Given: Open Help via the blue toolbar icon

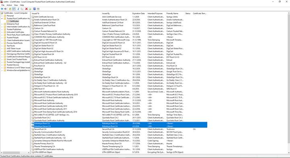Looking at the screenshot, I should coord(35,9).
